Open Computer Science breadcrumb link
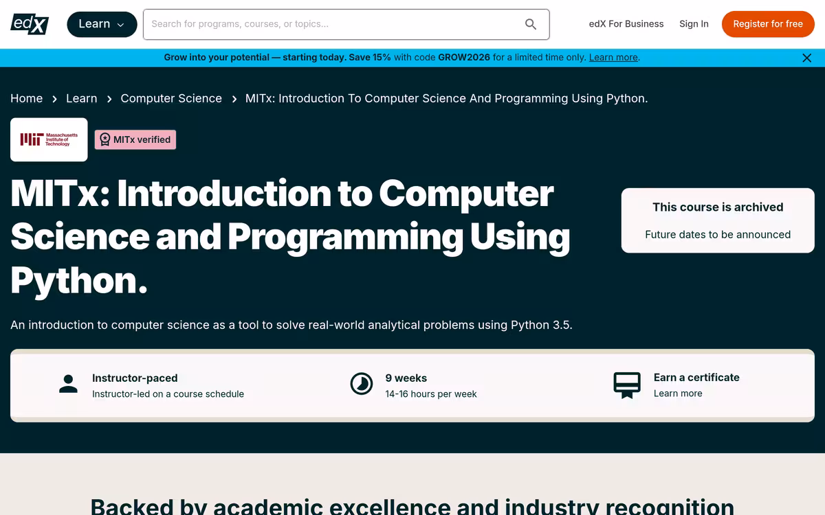Screen dimensions: 825x515 [x=171, y=98]
